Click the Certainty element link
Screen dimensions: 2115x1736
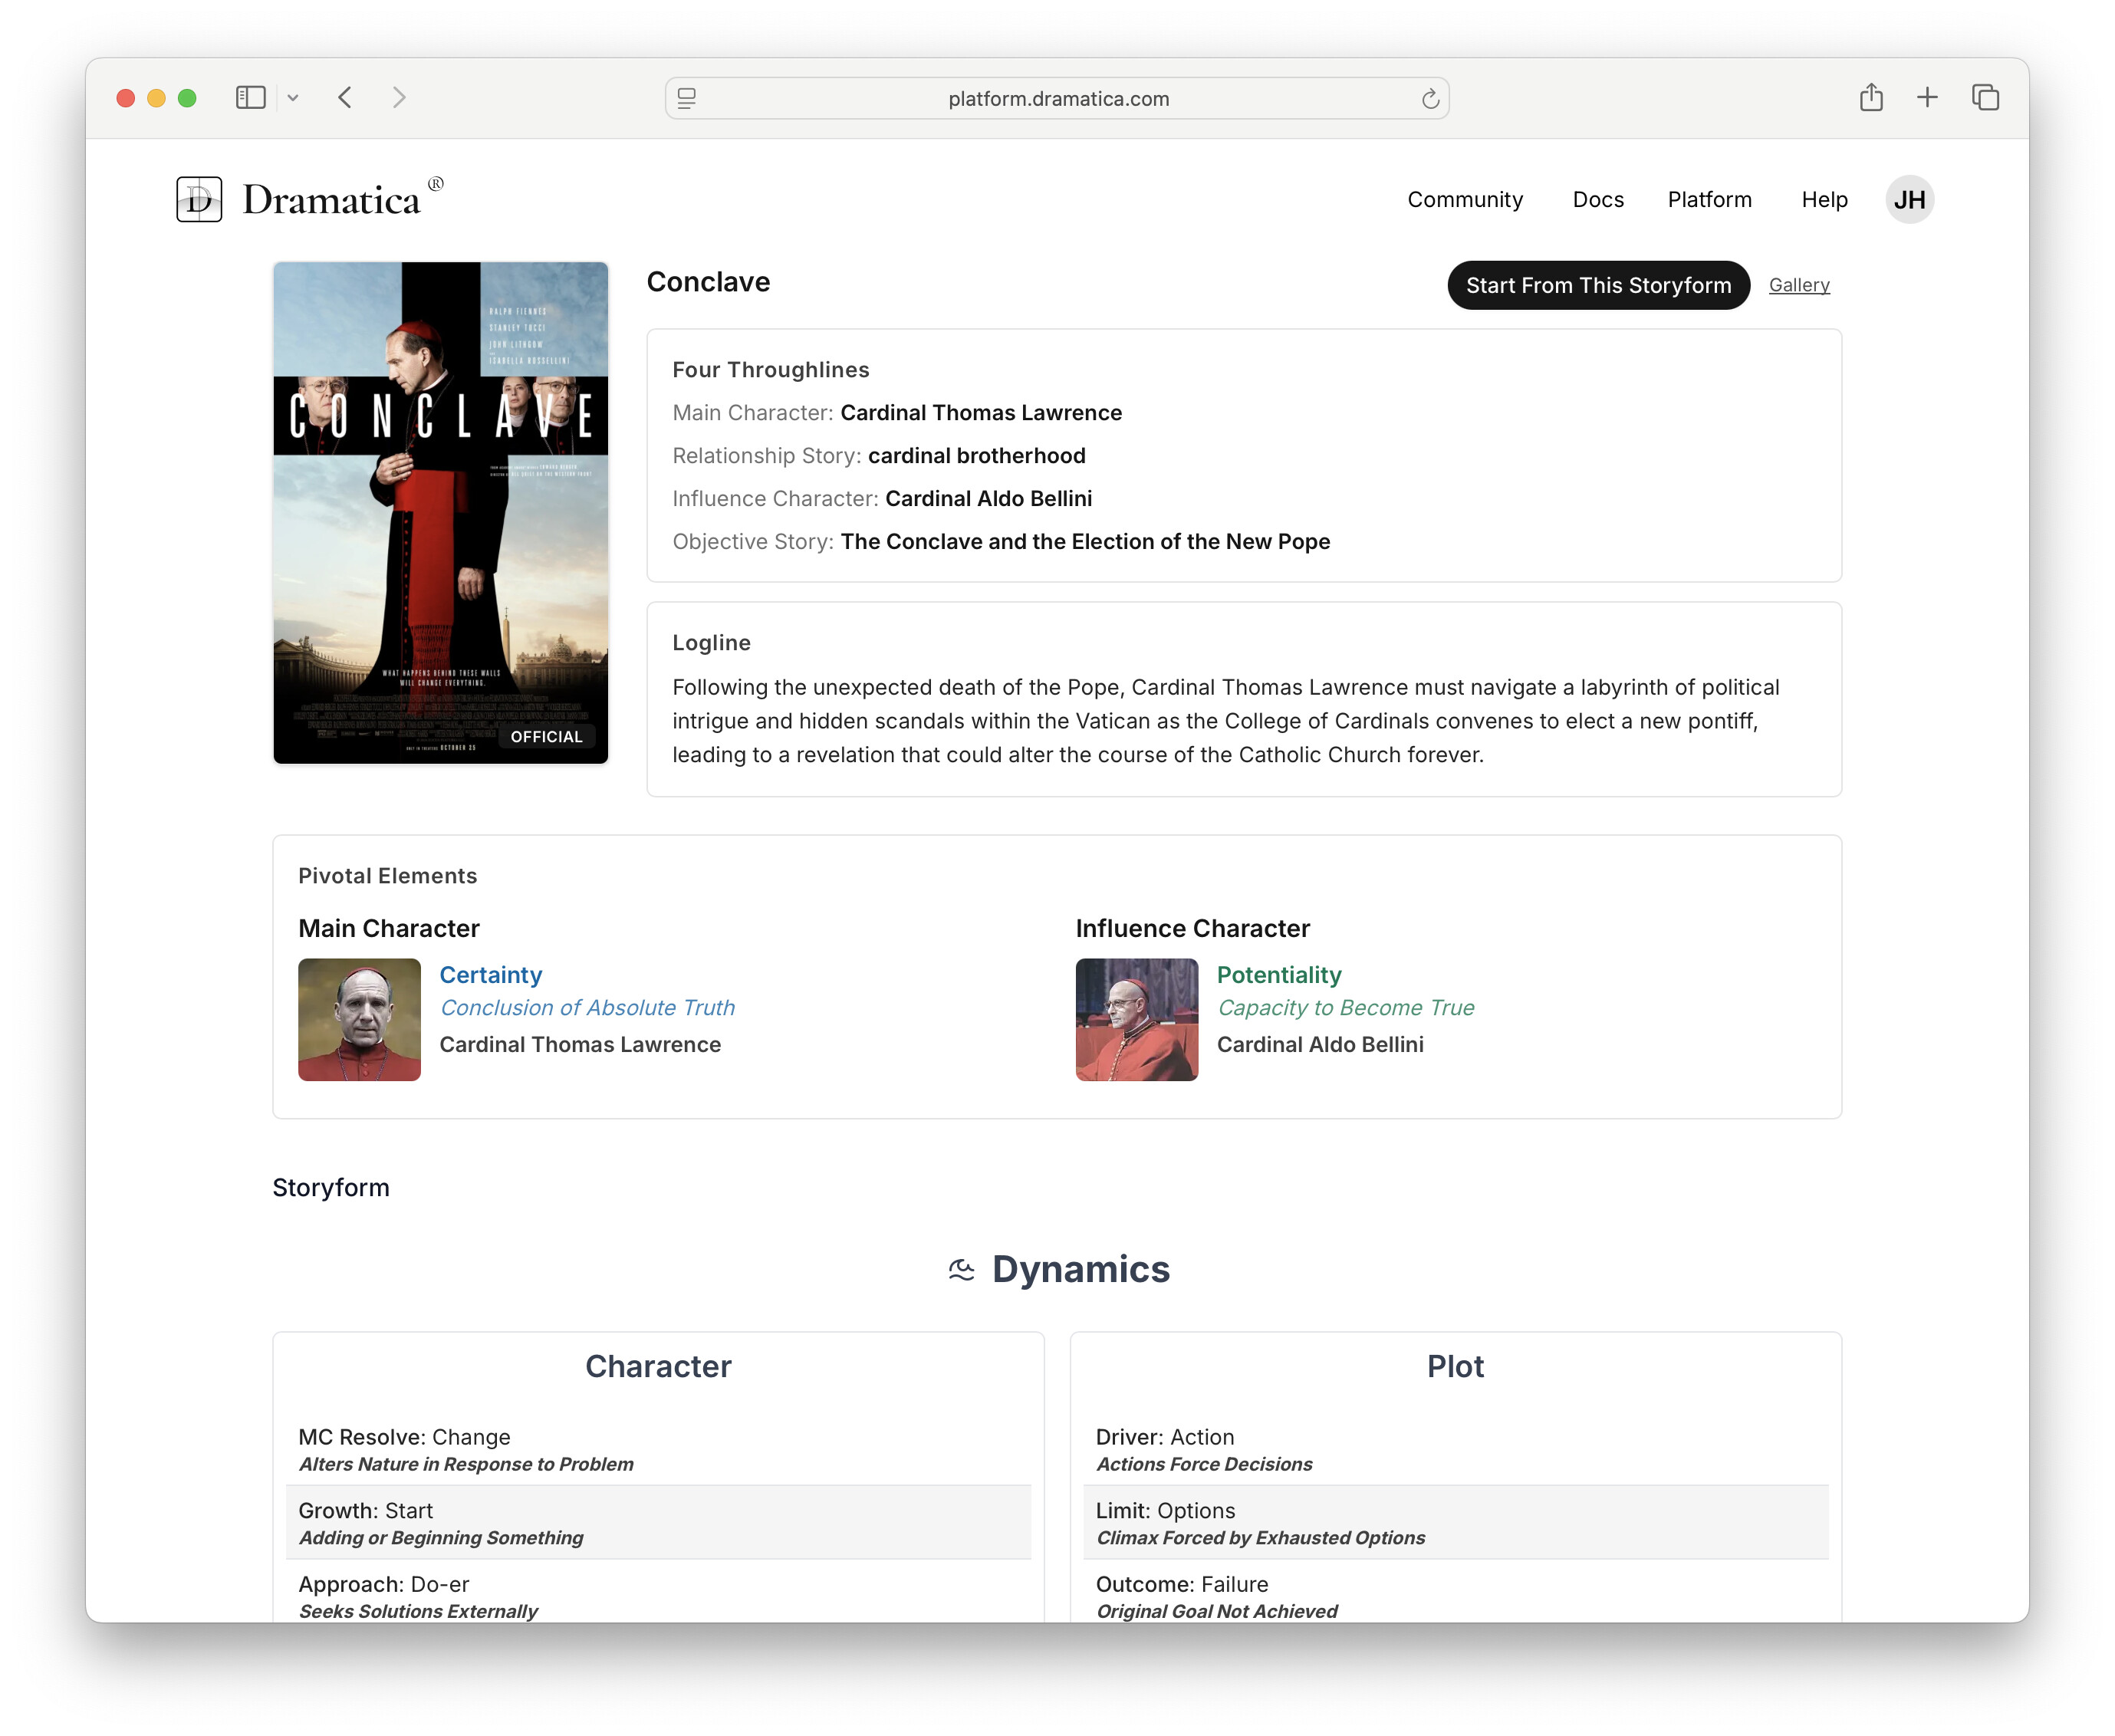(491, 974)
